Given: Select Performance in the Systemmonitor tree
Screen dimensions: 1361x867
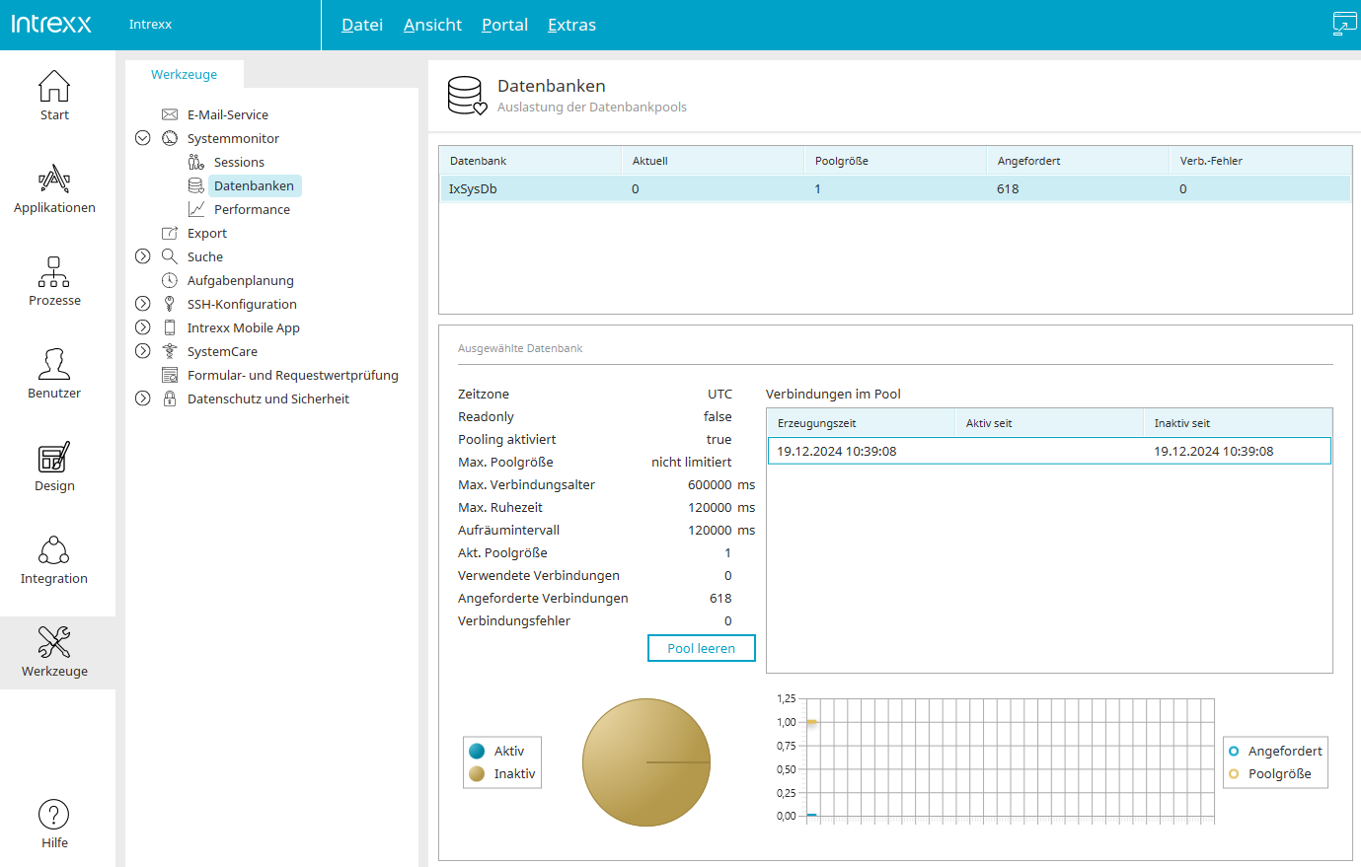Looking at the screenshot, I should [252, 209].
